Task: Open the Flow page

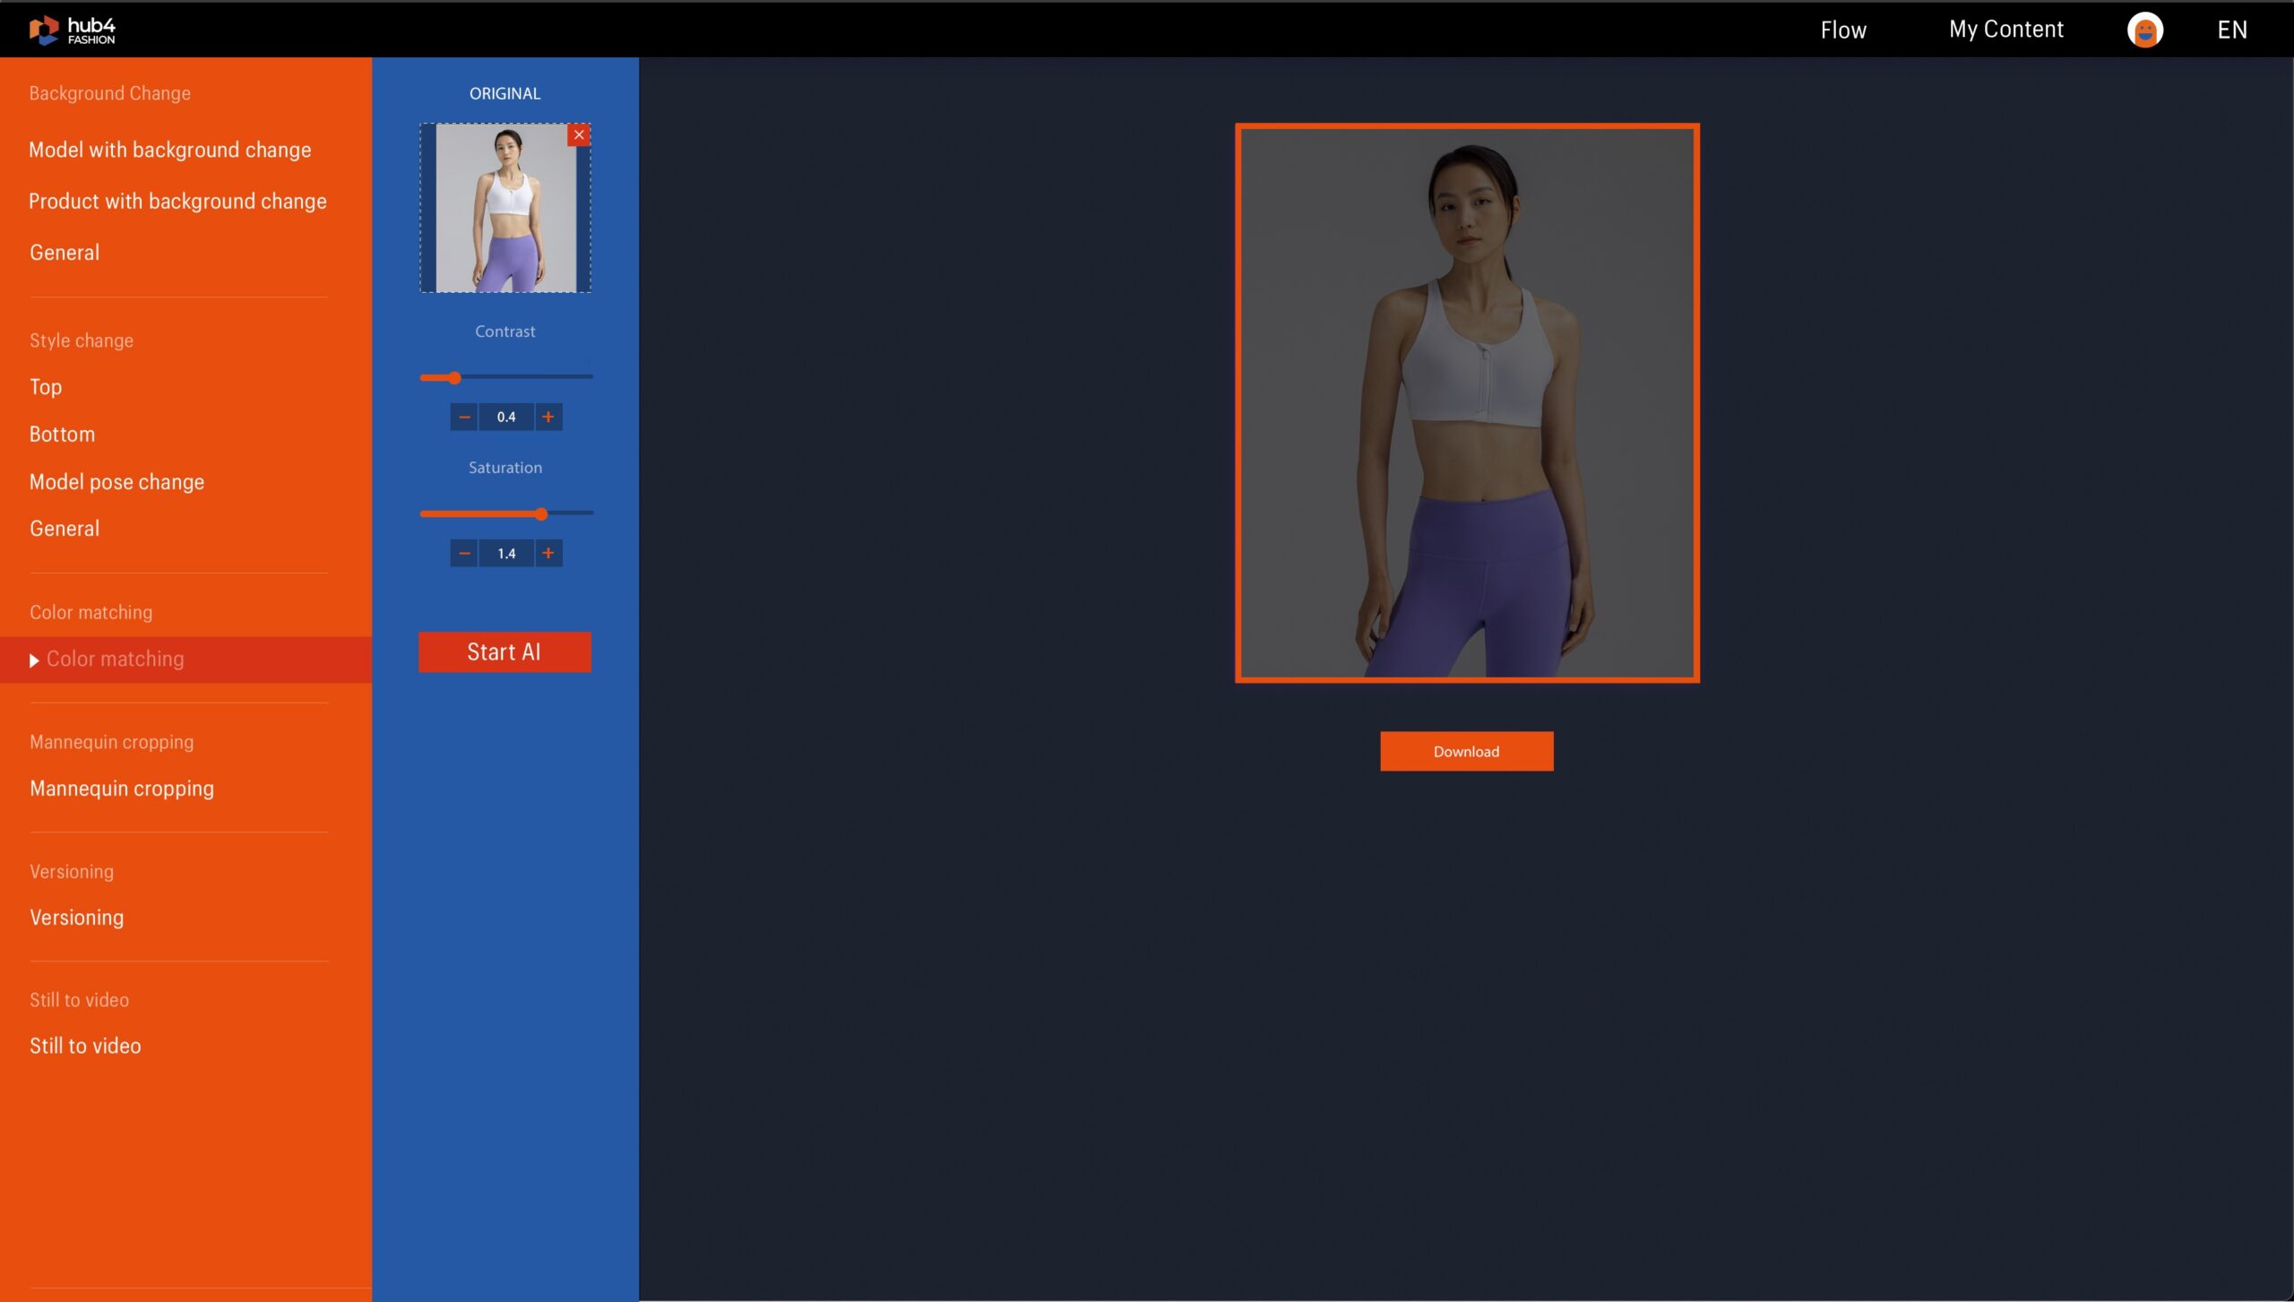Action: tap(1843, 30)
